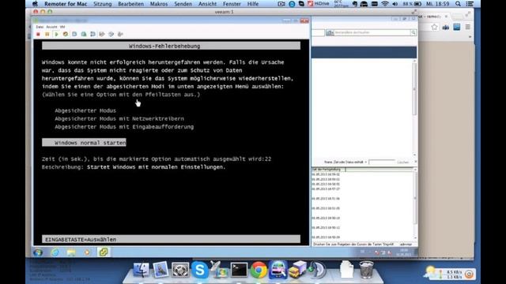Open the Bearbeiten menu

[130, 4]
